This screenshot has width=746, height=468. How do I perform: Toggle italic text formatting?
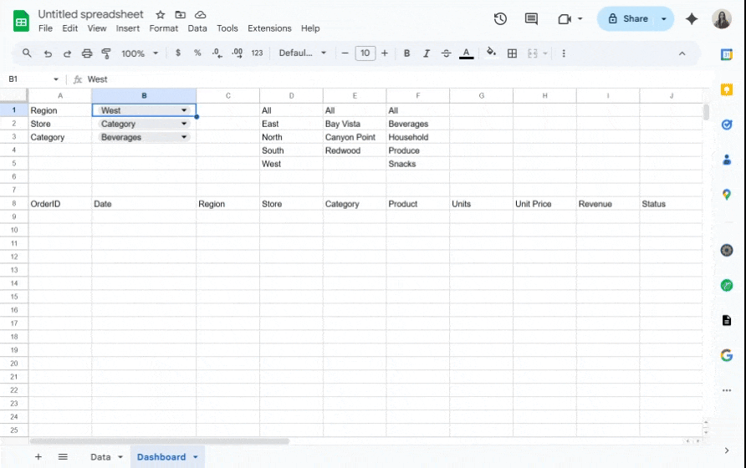pyautogui.click(x=427, y=53)
